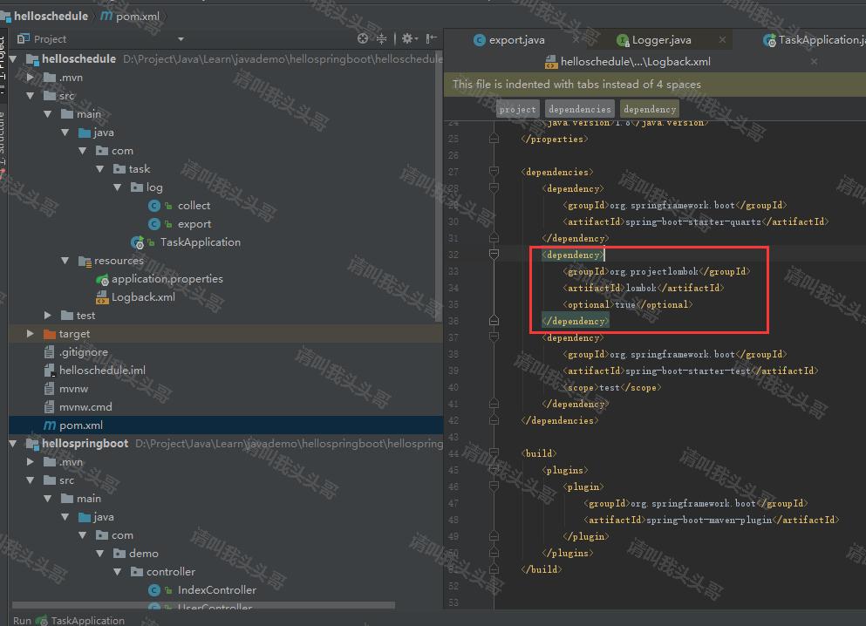Click the fold marker at line 32 dependency

[494, 255]
